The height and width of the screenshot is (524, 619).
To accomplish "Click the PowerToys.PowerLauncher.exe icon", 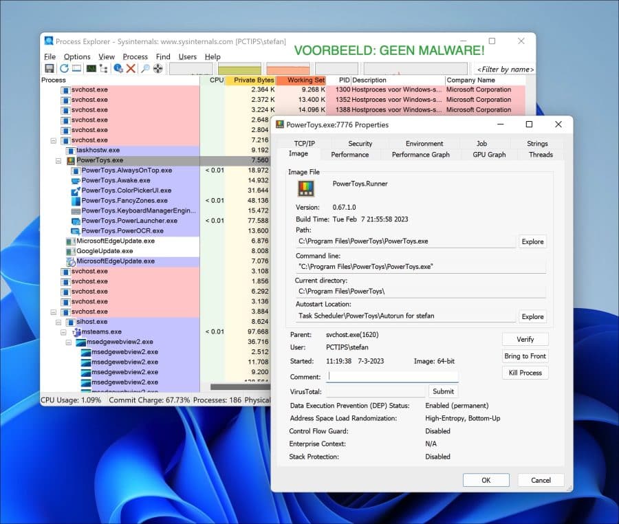I will pos(76,221).
